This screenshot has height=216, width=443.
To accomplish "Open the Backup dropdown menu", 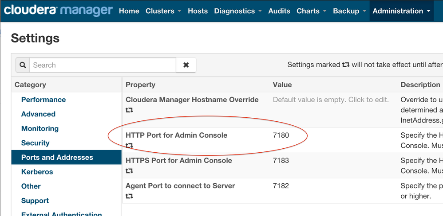I will (349, 11).
